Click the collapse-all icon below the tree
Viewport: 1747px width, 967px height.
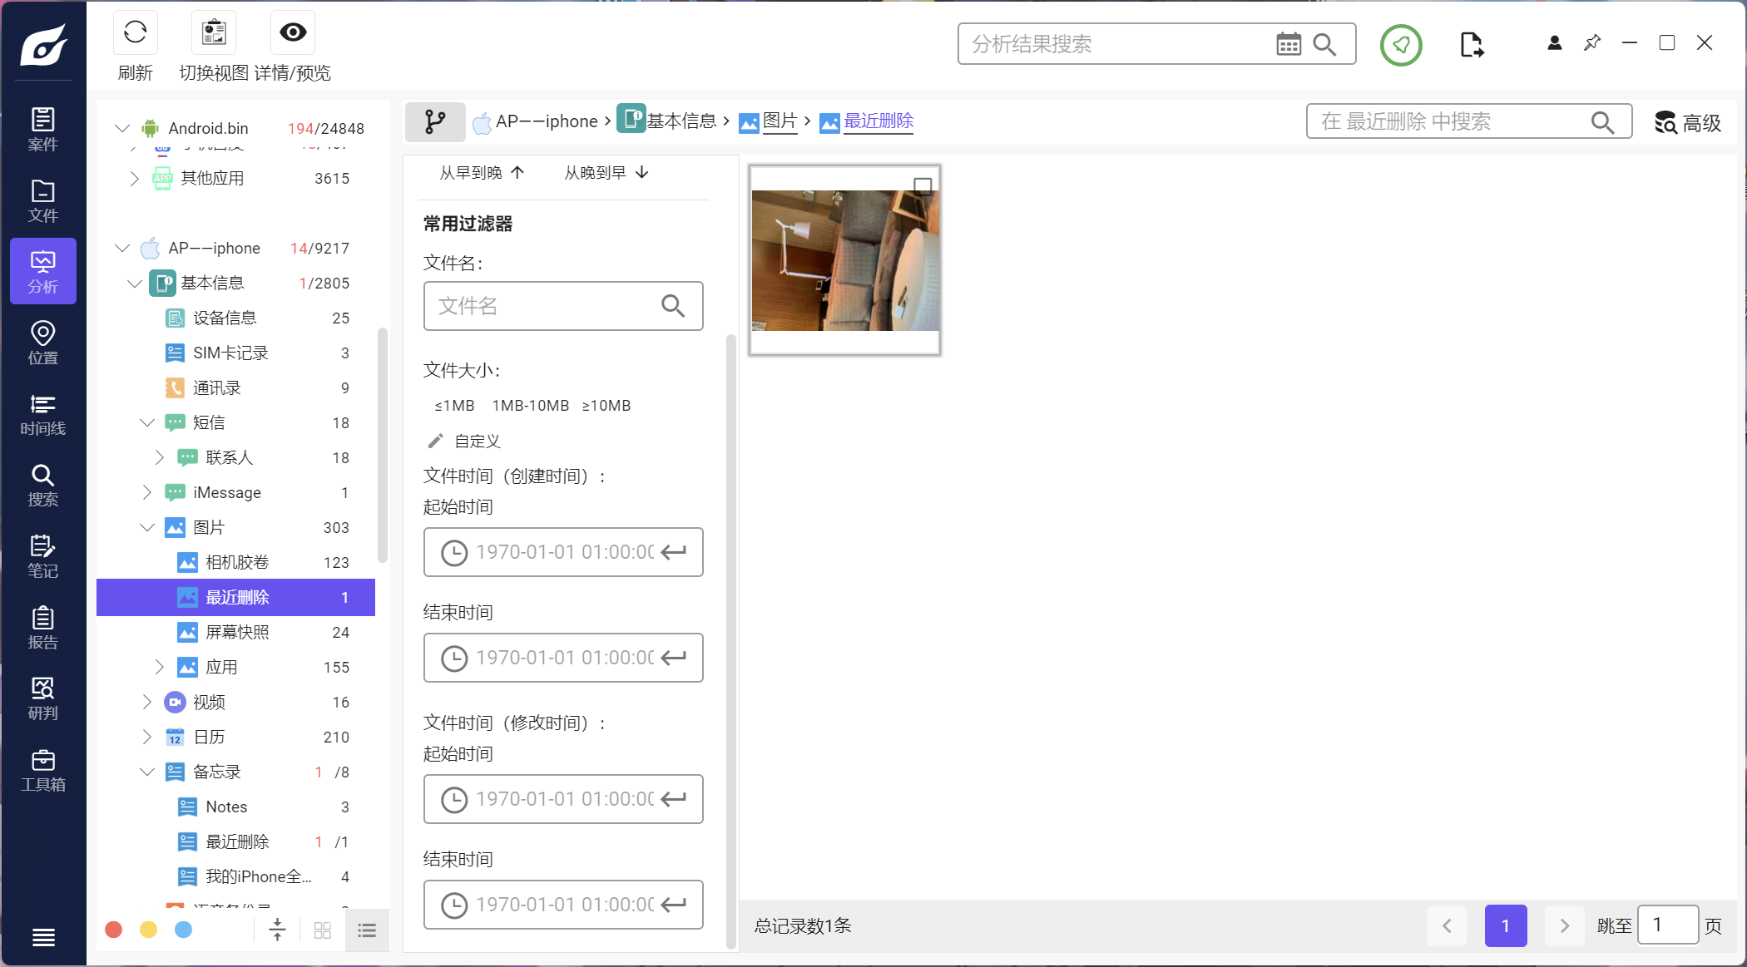click(x=278, y=930)
